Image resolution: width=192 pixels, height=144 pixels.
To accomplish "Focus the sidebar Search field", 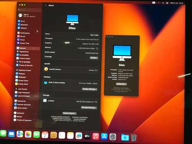I will coord(30,10).
